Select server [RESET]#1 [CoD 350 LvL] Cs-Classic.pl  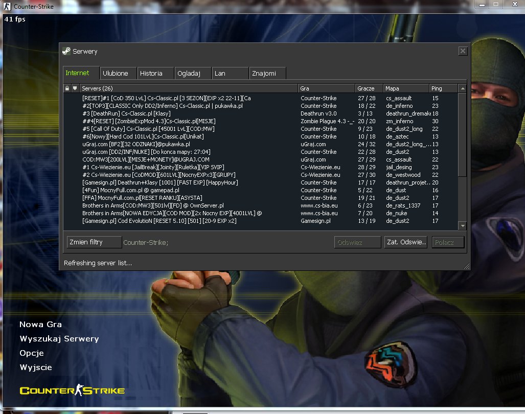tap(261, 98)
